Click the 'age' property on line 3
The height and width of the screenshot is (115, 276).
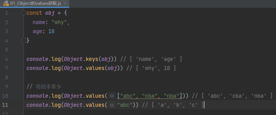pos(37,31)
